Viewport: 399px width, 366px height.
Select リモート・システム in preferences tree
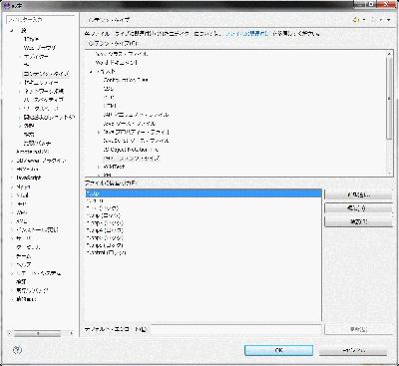click(x=39, y=273)
